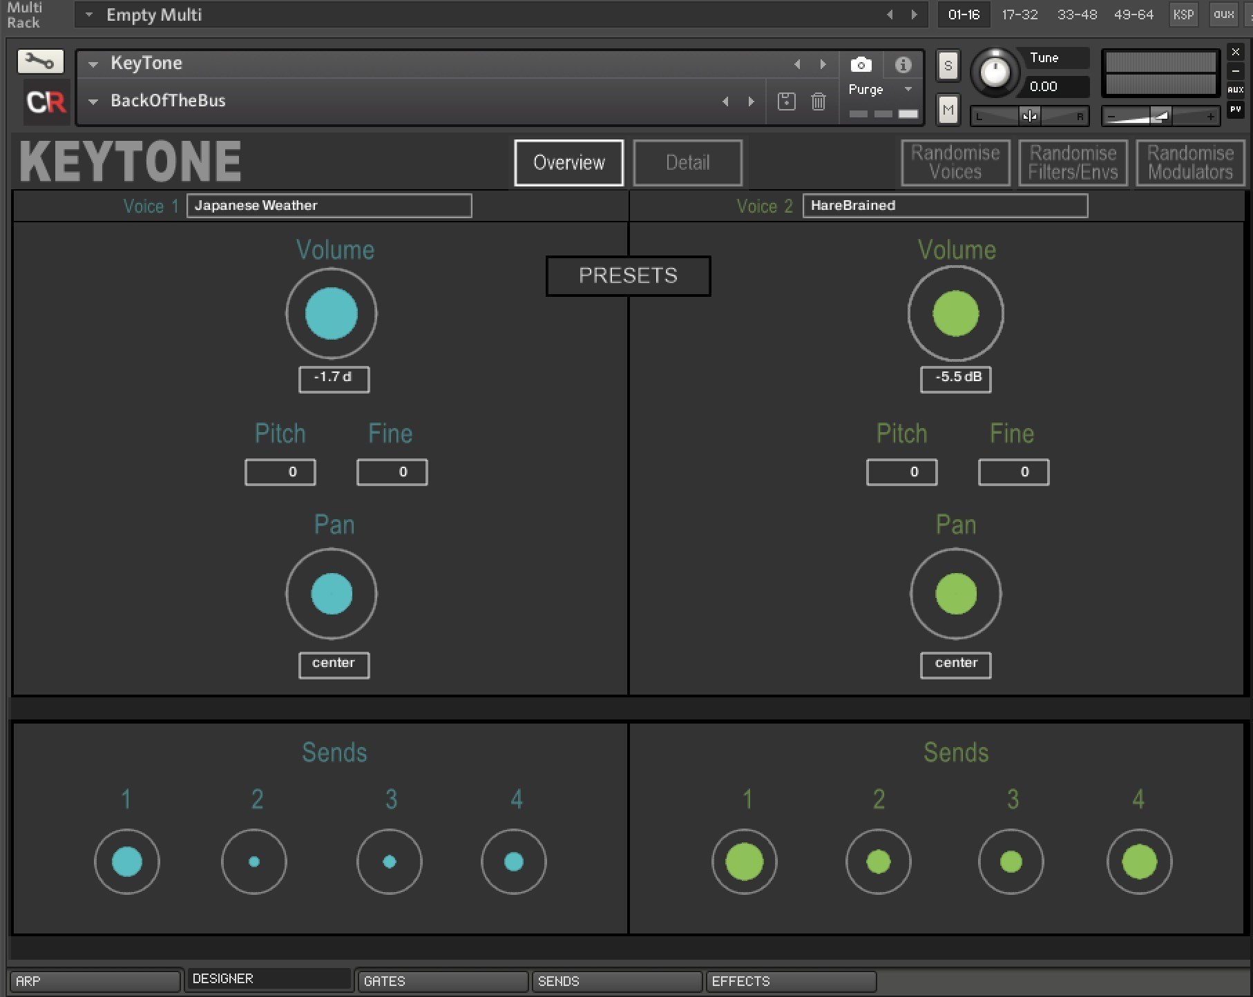Click Voice 2 Send 2 knob
This screenshot has height=997, width=1253.
click(x=879, y=862)
